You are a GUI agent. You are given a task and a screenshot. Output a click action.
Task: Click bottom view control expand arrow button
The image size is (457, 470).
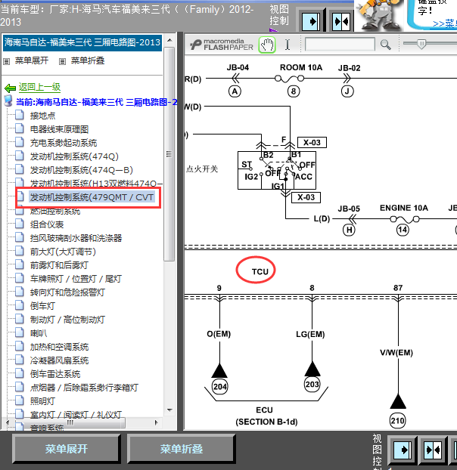(x=402, y=450)
